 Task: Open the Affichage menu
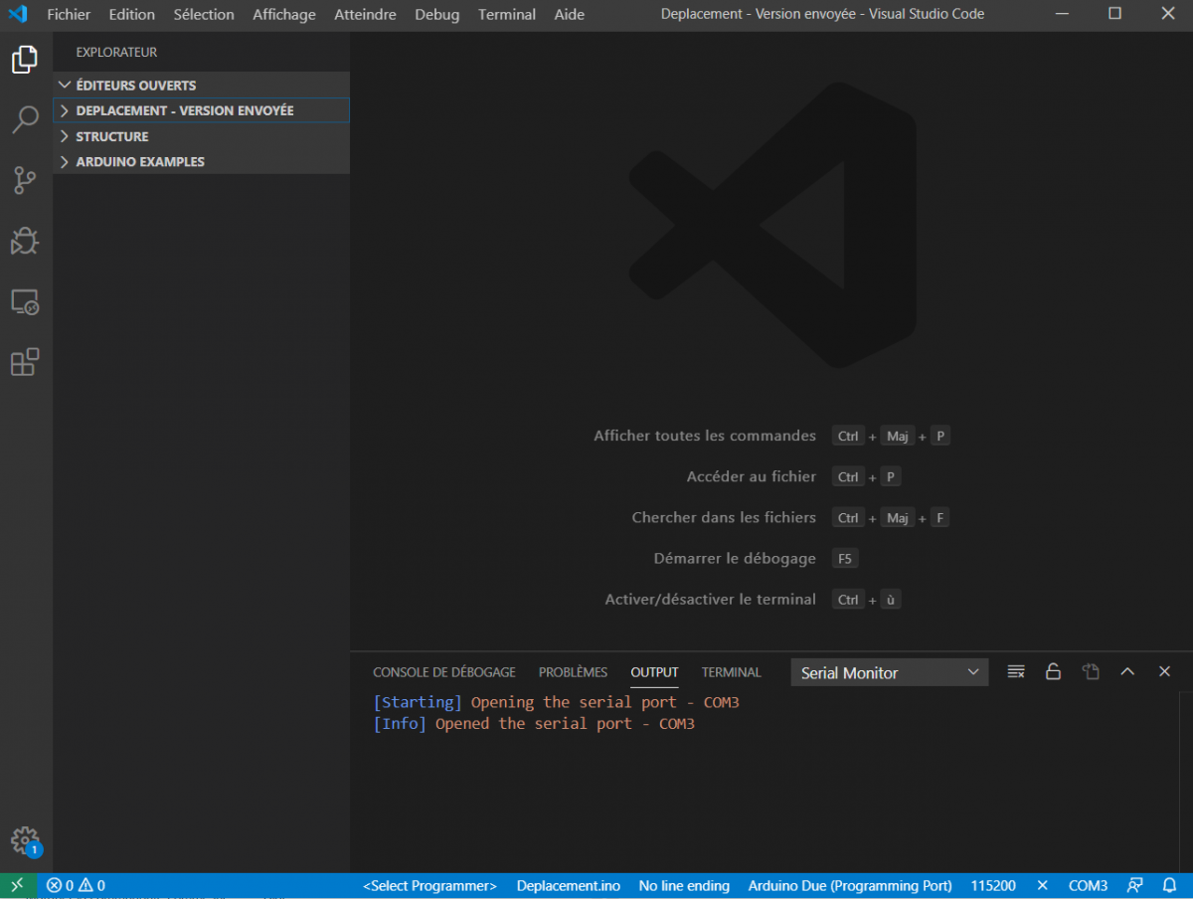284,14
